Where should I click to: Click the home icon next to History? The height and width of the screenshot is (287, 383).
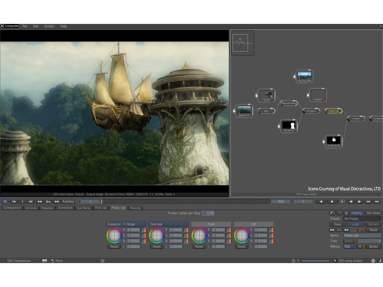click(x=346, y=213)
